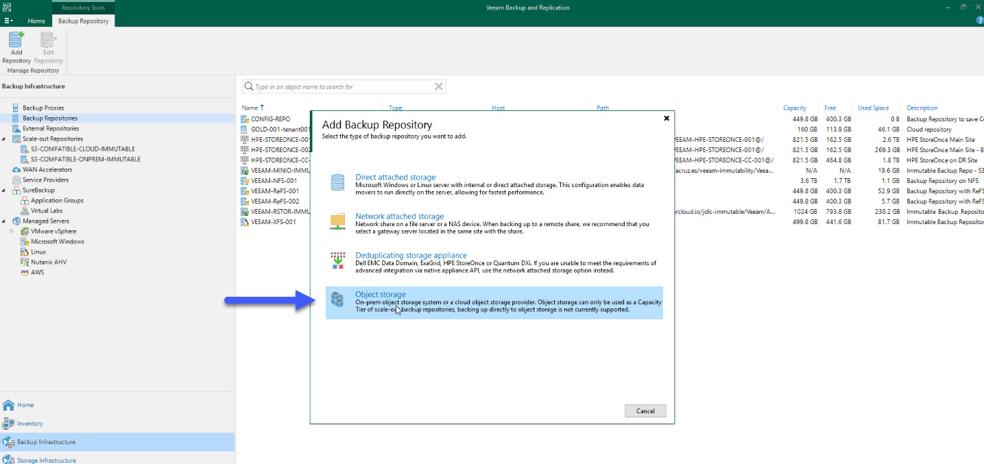The height and width of the screenshot is (464, 984).
Task: Open the main application menu button
Action: (8, 21)
